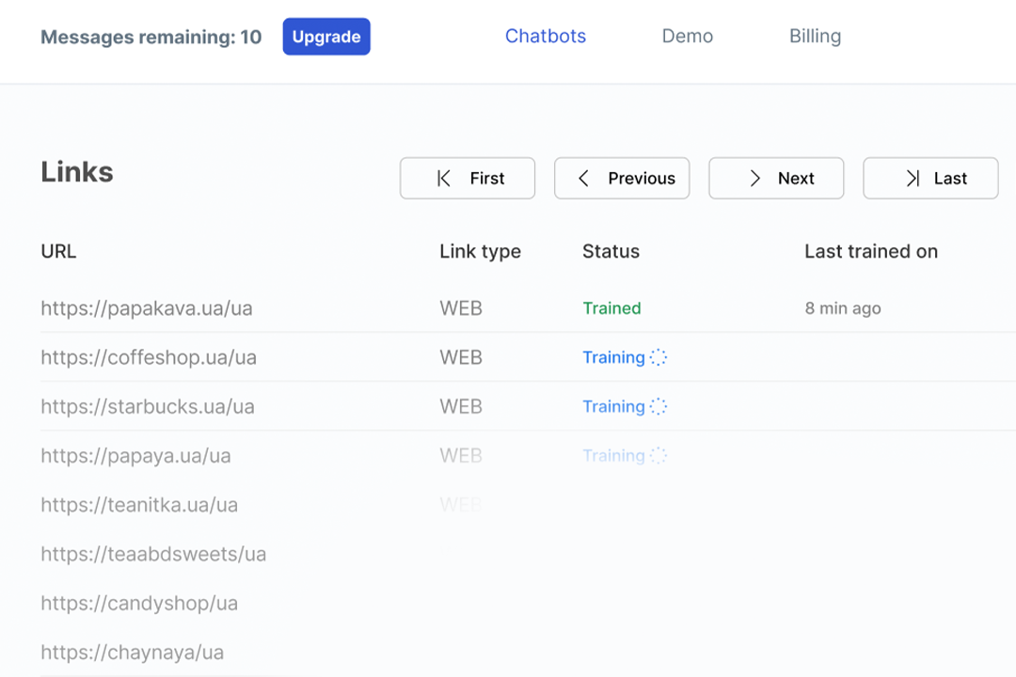The width and height of the screenshot is (1016, 677).
Task: Click the loading spinner in the starbucks row
Action: [x=659, y=407]
